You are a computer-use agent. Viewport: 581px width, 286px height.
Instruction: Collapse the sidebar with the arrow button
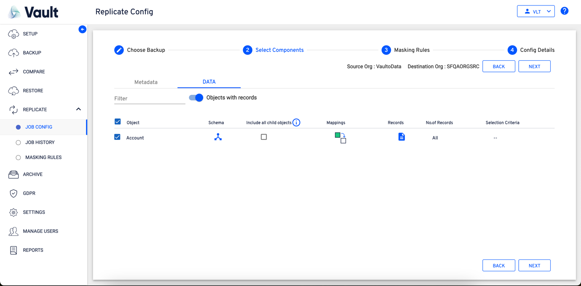83,29
